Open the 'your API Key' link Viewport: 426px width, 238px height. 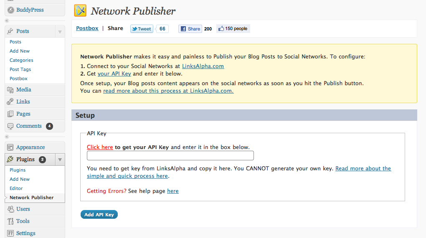click(114, 73)
